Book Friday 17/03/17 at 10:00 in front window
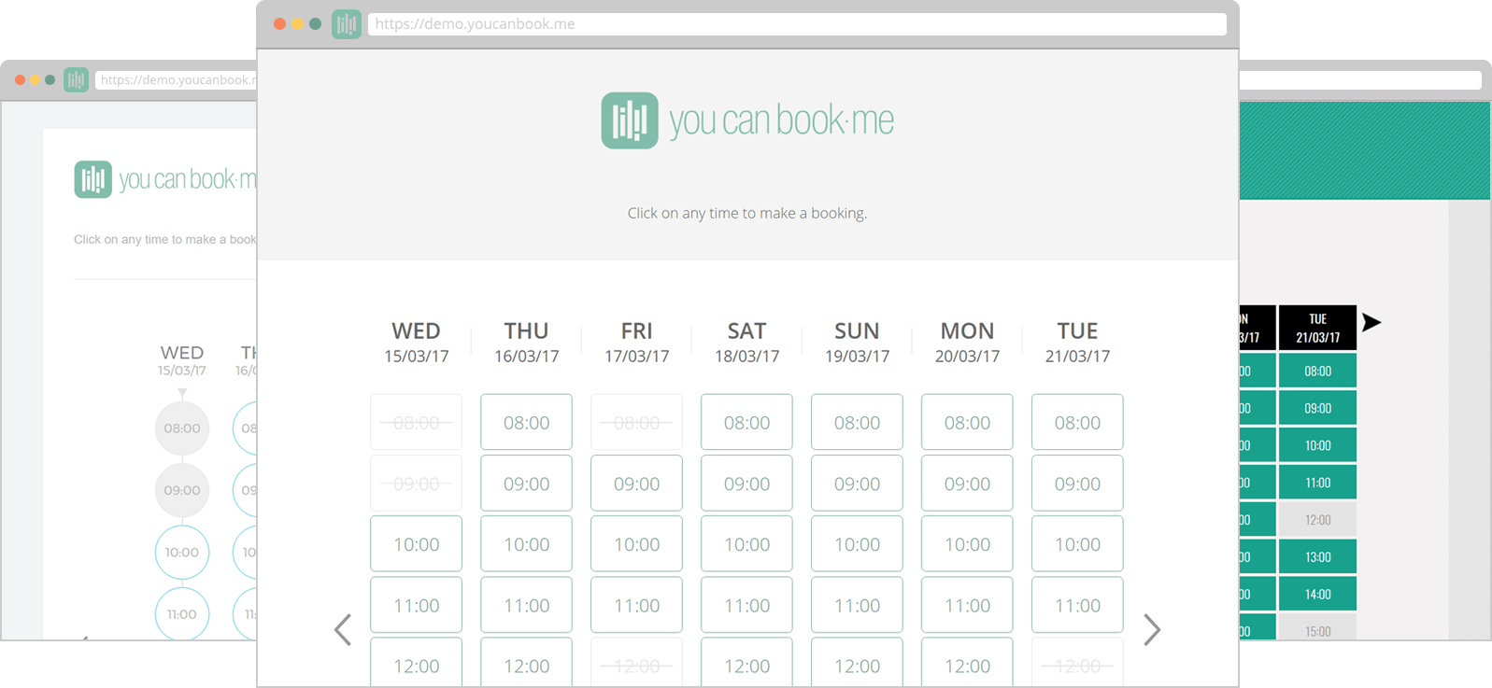Image resolution: width=1492 pixels, height=688 pixels. 637,544
